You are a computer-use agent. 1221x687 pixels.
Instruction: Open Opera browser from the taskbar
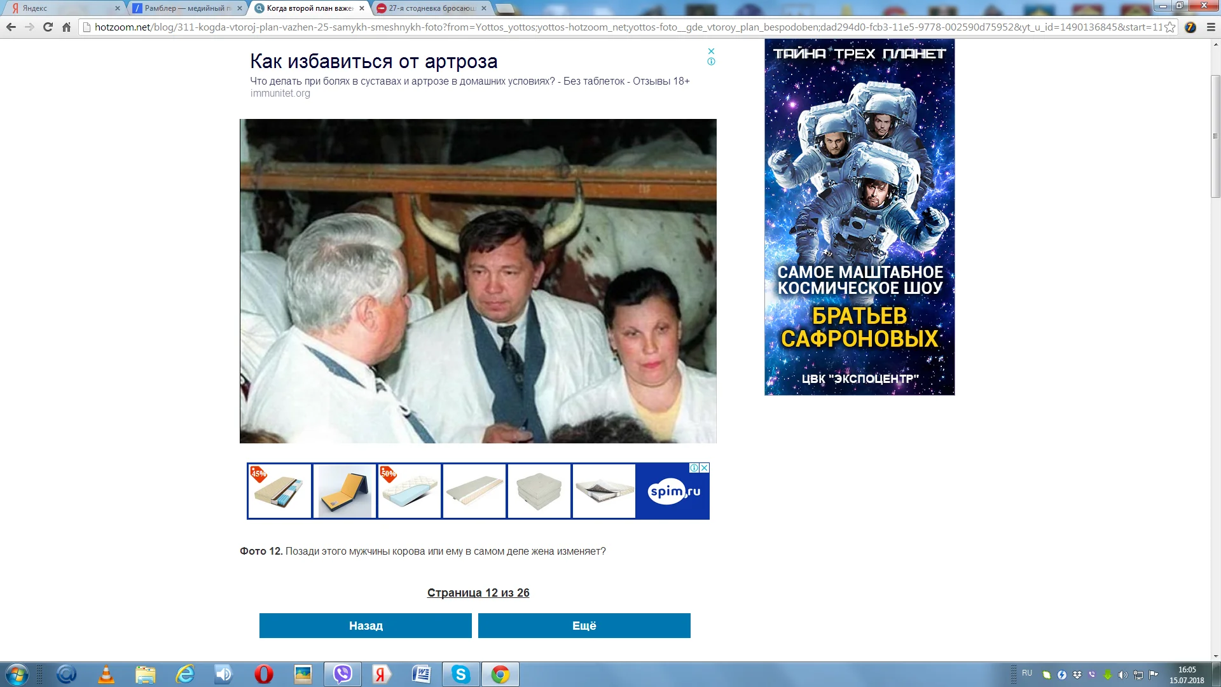click(x=263, y=674)
